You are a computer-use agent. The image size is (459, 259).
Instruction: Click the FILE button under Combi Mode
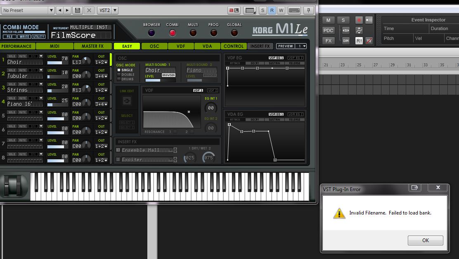(x=9, y=37)
